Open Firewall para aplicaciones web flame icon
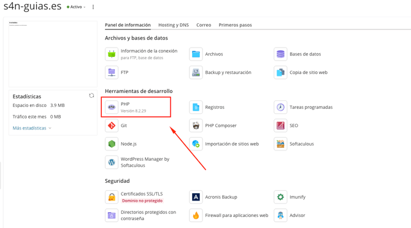411x228 pixels. coord(196,215)
